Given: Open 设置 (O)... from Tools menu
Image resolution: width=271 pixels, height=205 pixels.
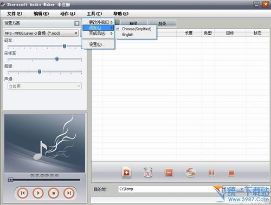Looking at the screenshot, I should coord(99,44).
